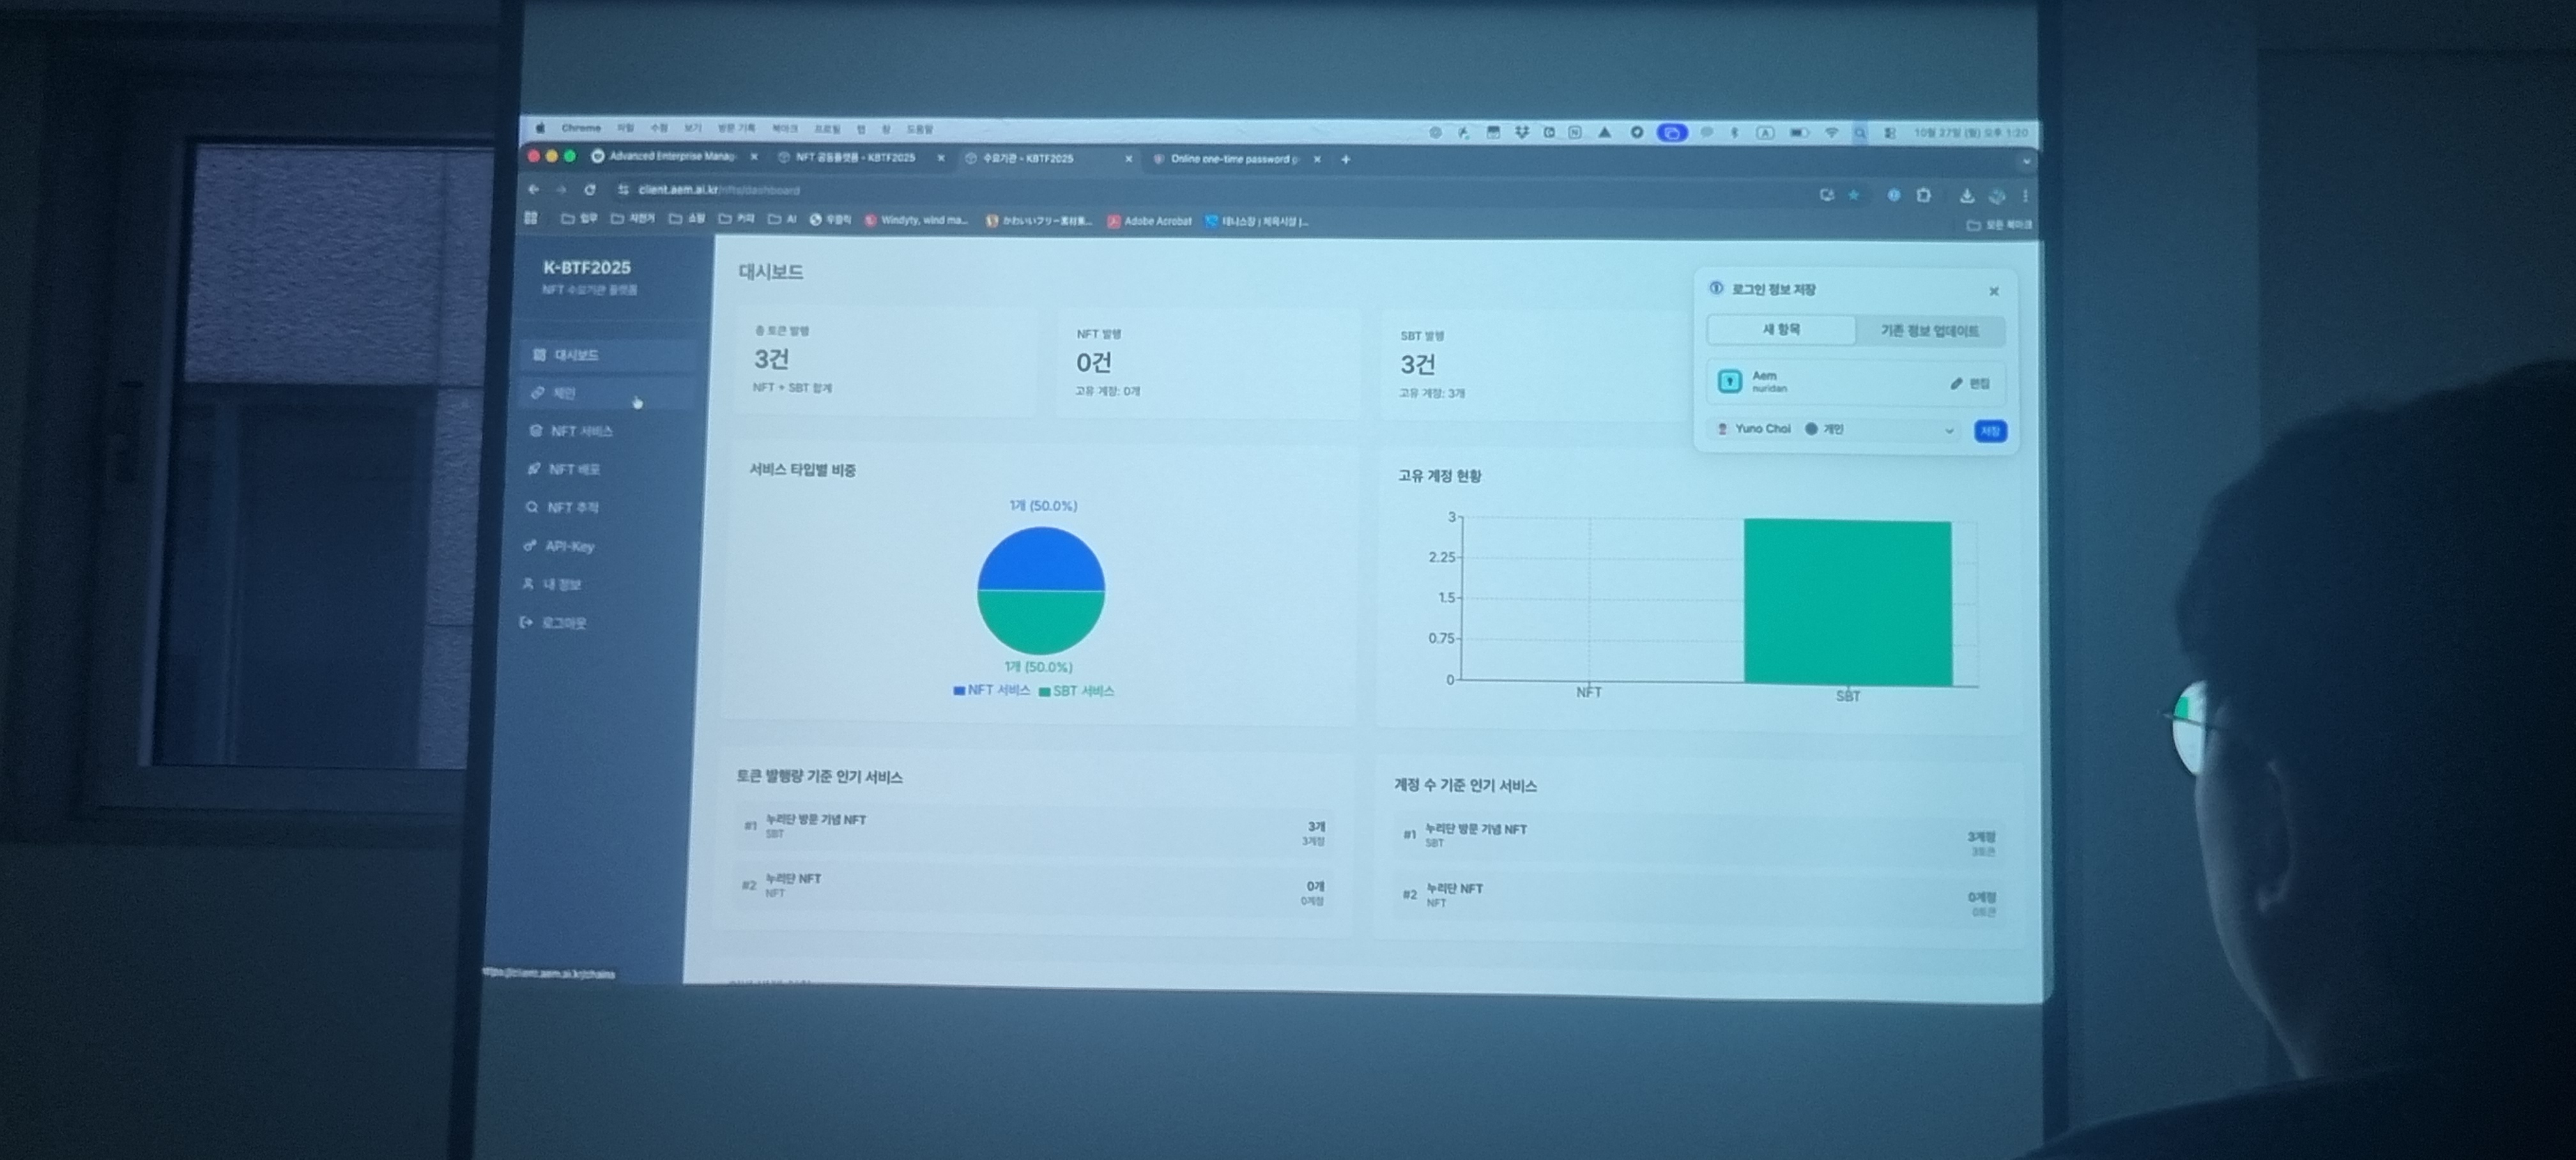Image resolution: width=2576 pixels, height=1160 pixels.
Task: Click the blue 저장 button
Action: coord(1990,431)
